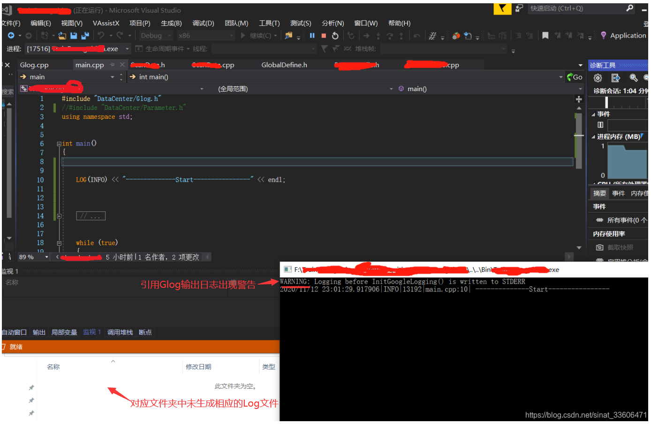Click the Stop debugging icon

(324, 35)
